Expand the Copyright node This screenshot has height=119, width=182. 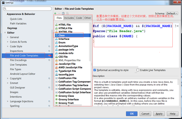(8, 78)
